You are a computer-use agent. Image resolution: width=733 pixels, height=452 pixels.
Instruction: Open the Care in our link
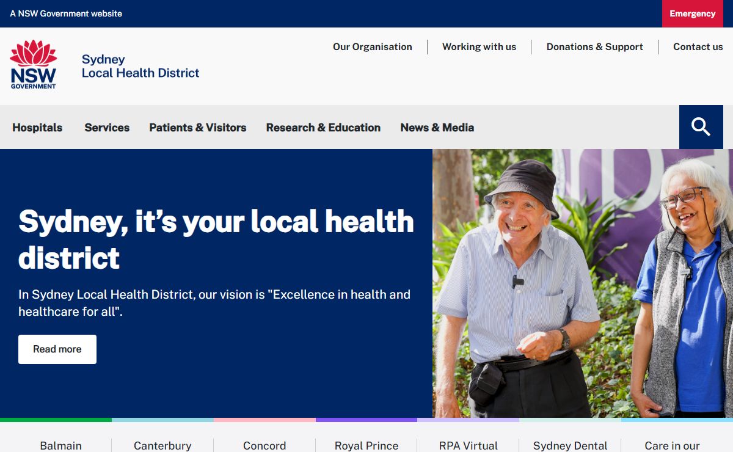coord(673,445)
